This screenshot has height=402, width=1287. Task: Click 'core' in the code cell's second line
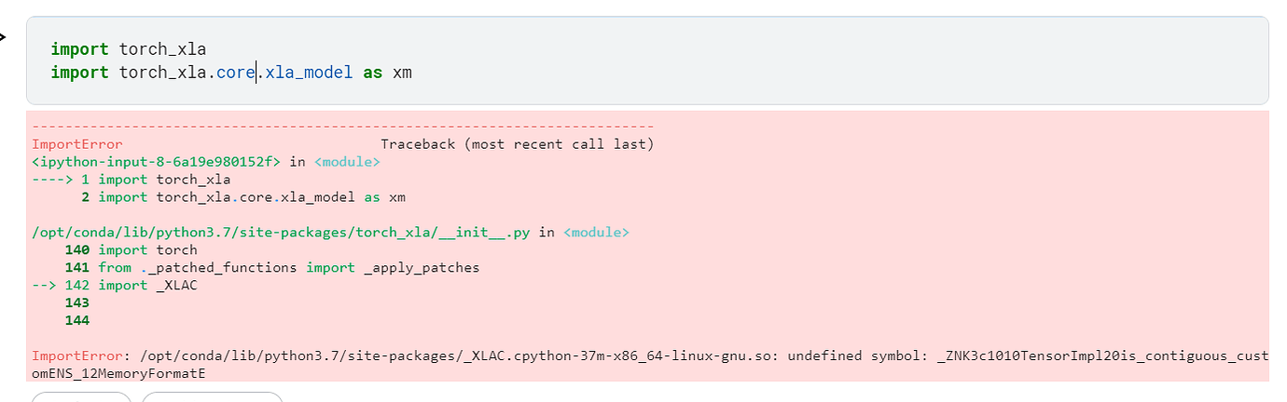pyautogui.click(x=236, y=72)
